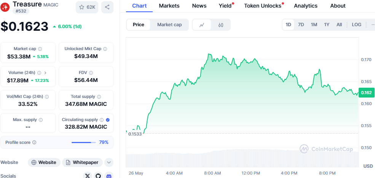This screenshot has width=375, height=178.
Task: Click the $0.1623 price text
Action: [x=24, y=27]
